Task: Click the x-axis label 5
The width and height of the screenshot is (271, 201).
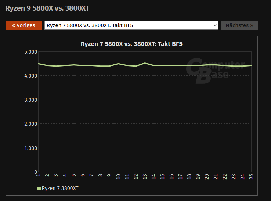Action: [74, 175]
